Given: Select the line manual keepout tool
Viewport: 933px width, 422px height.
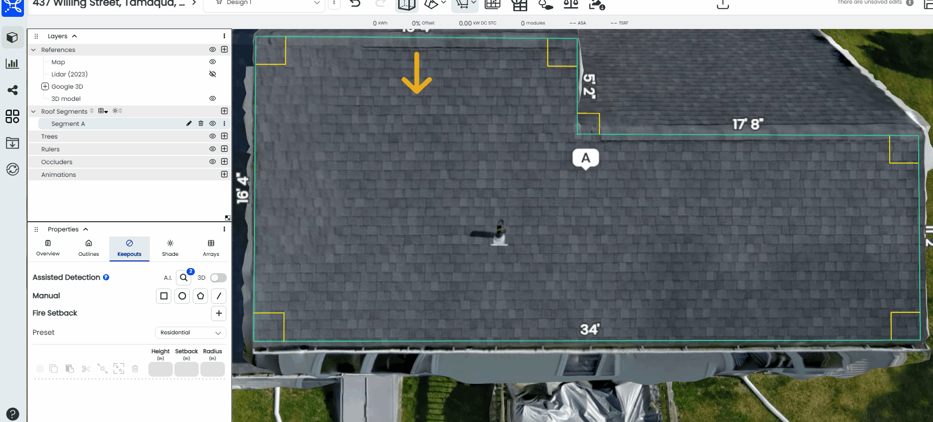Looking at the screenshot, I should click(x=219, y=296).
